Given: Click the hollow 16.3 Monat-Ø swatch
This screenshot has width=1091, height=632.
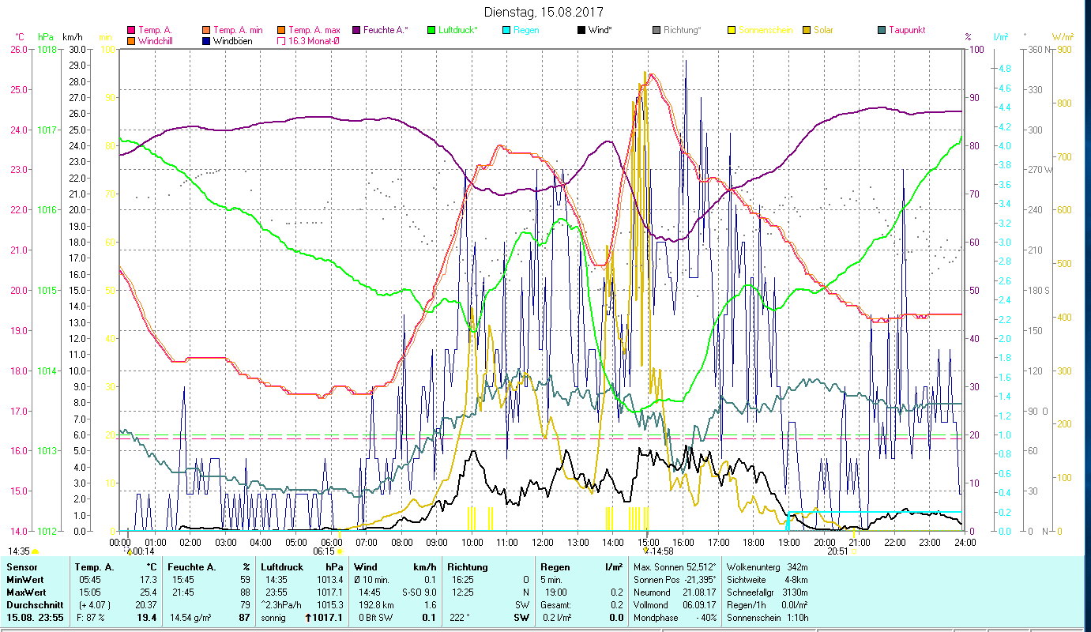Looking at the screenshot, I should click(281, 40).
